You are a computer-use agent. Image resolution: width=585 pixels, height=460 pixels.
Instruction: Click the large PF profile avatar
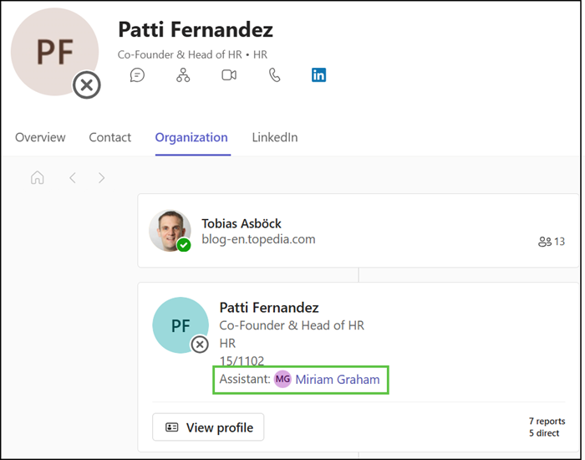(x=55, y=52)
